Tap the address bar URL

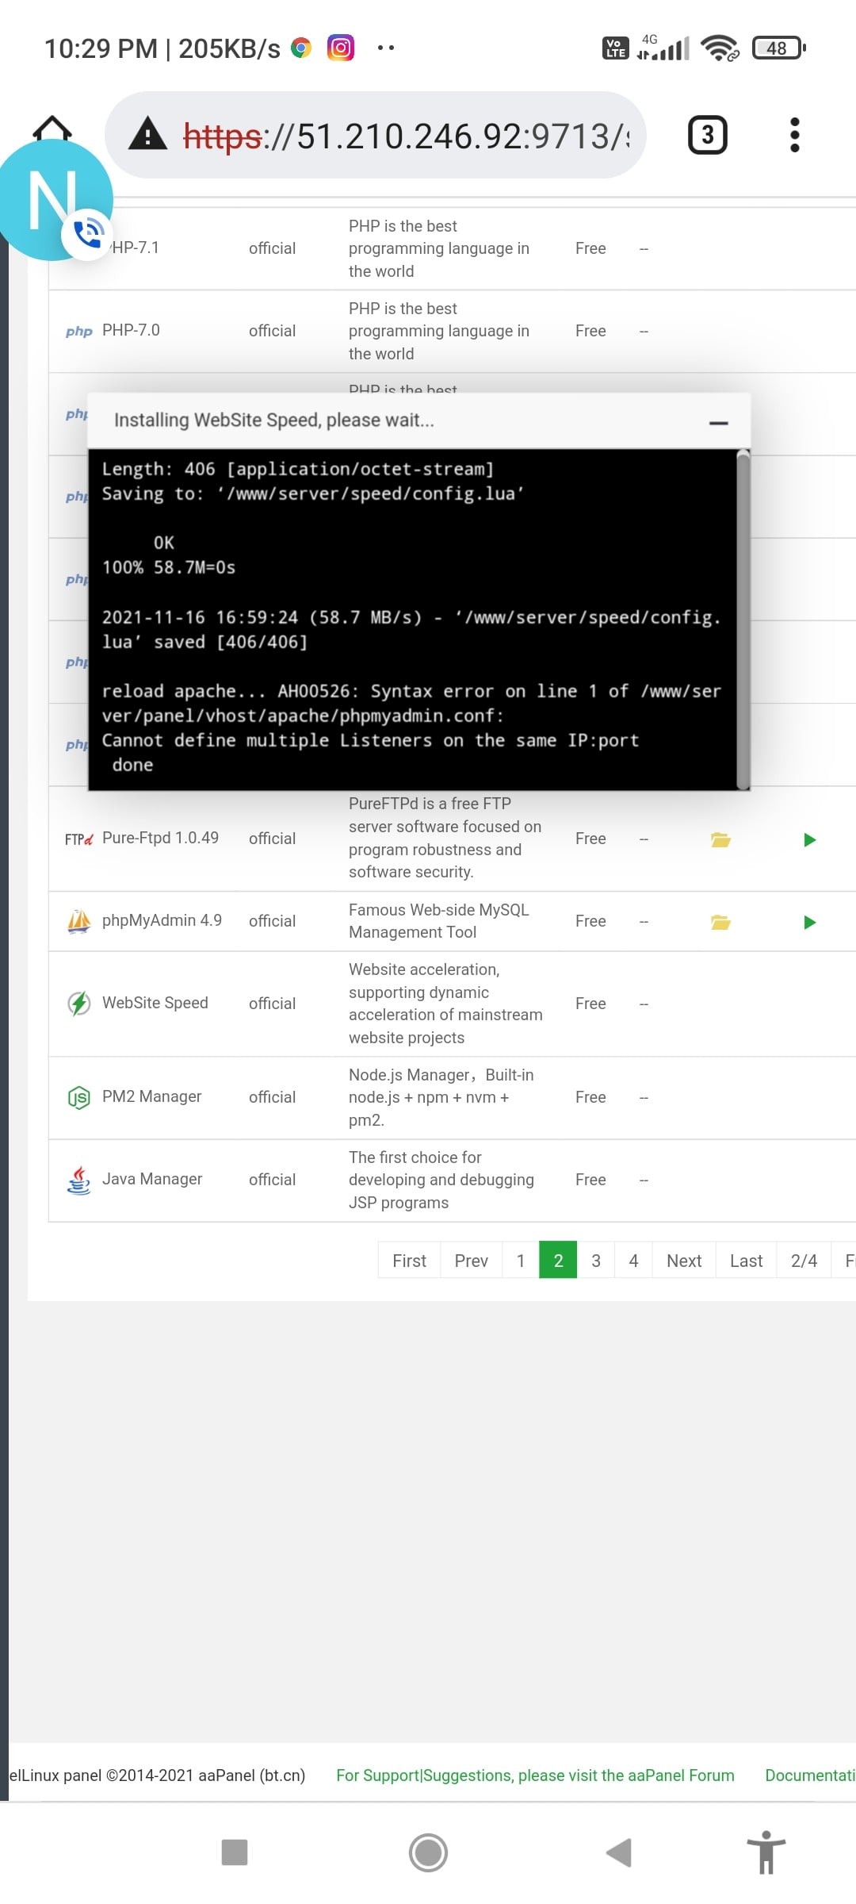coord(407,136)
